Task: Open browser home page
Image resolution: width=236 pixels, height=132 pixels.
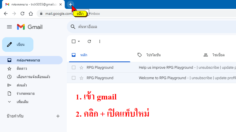Action: tap(31, 14)
